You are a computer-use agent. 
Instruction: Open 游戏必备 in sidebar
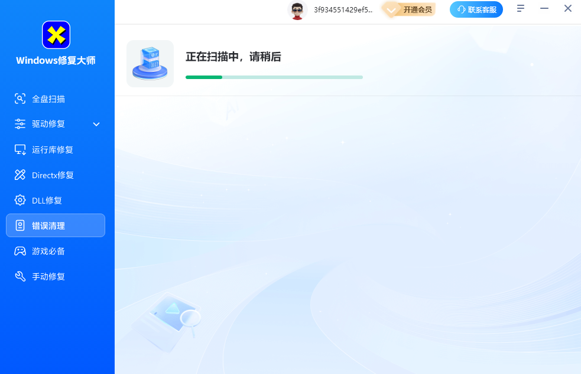[x=56, y=251]
